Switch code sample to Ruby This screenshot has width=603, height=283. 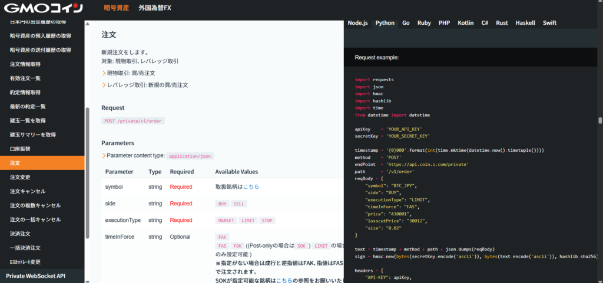(424, 23)
